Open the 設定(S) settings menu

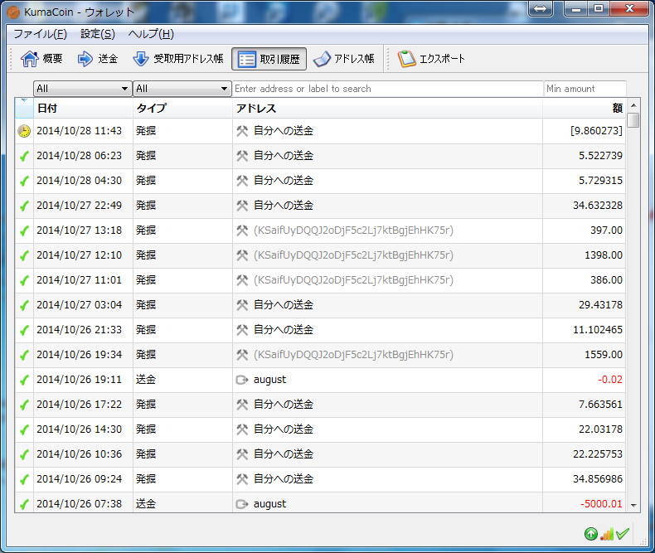[98, 34]
